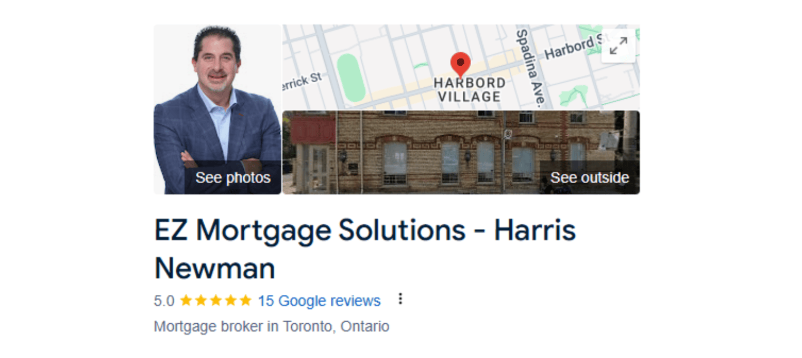This screenshot has height=358, width=802.
Task: Open the three-dot more options menu
Action: pyautogui.click(x=400, y=299)
